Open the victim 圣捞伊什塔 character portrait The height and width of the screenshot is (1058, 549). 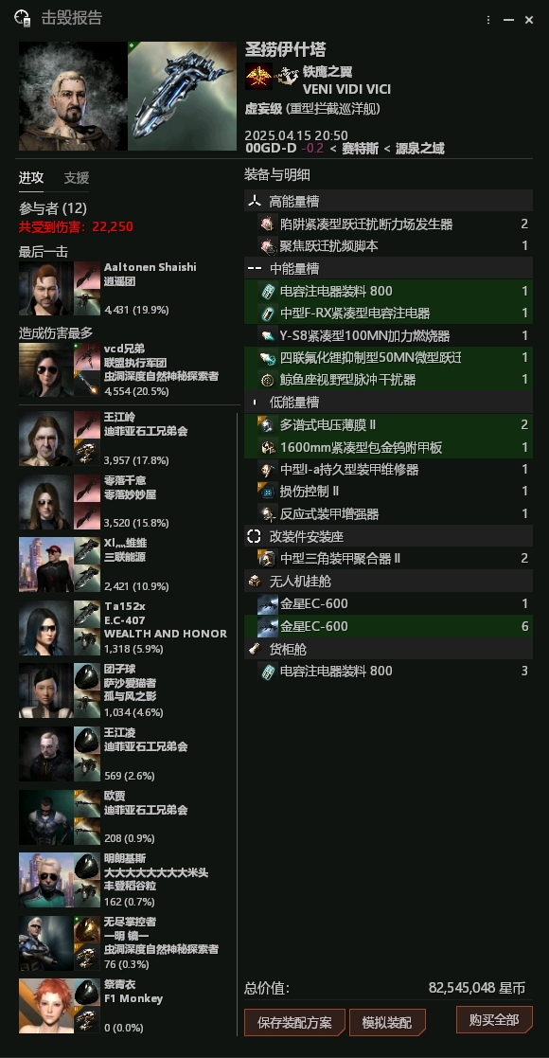tap(73, 96)
